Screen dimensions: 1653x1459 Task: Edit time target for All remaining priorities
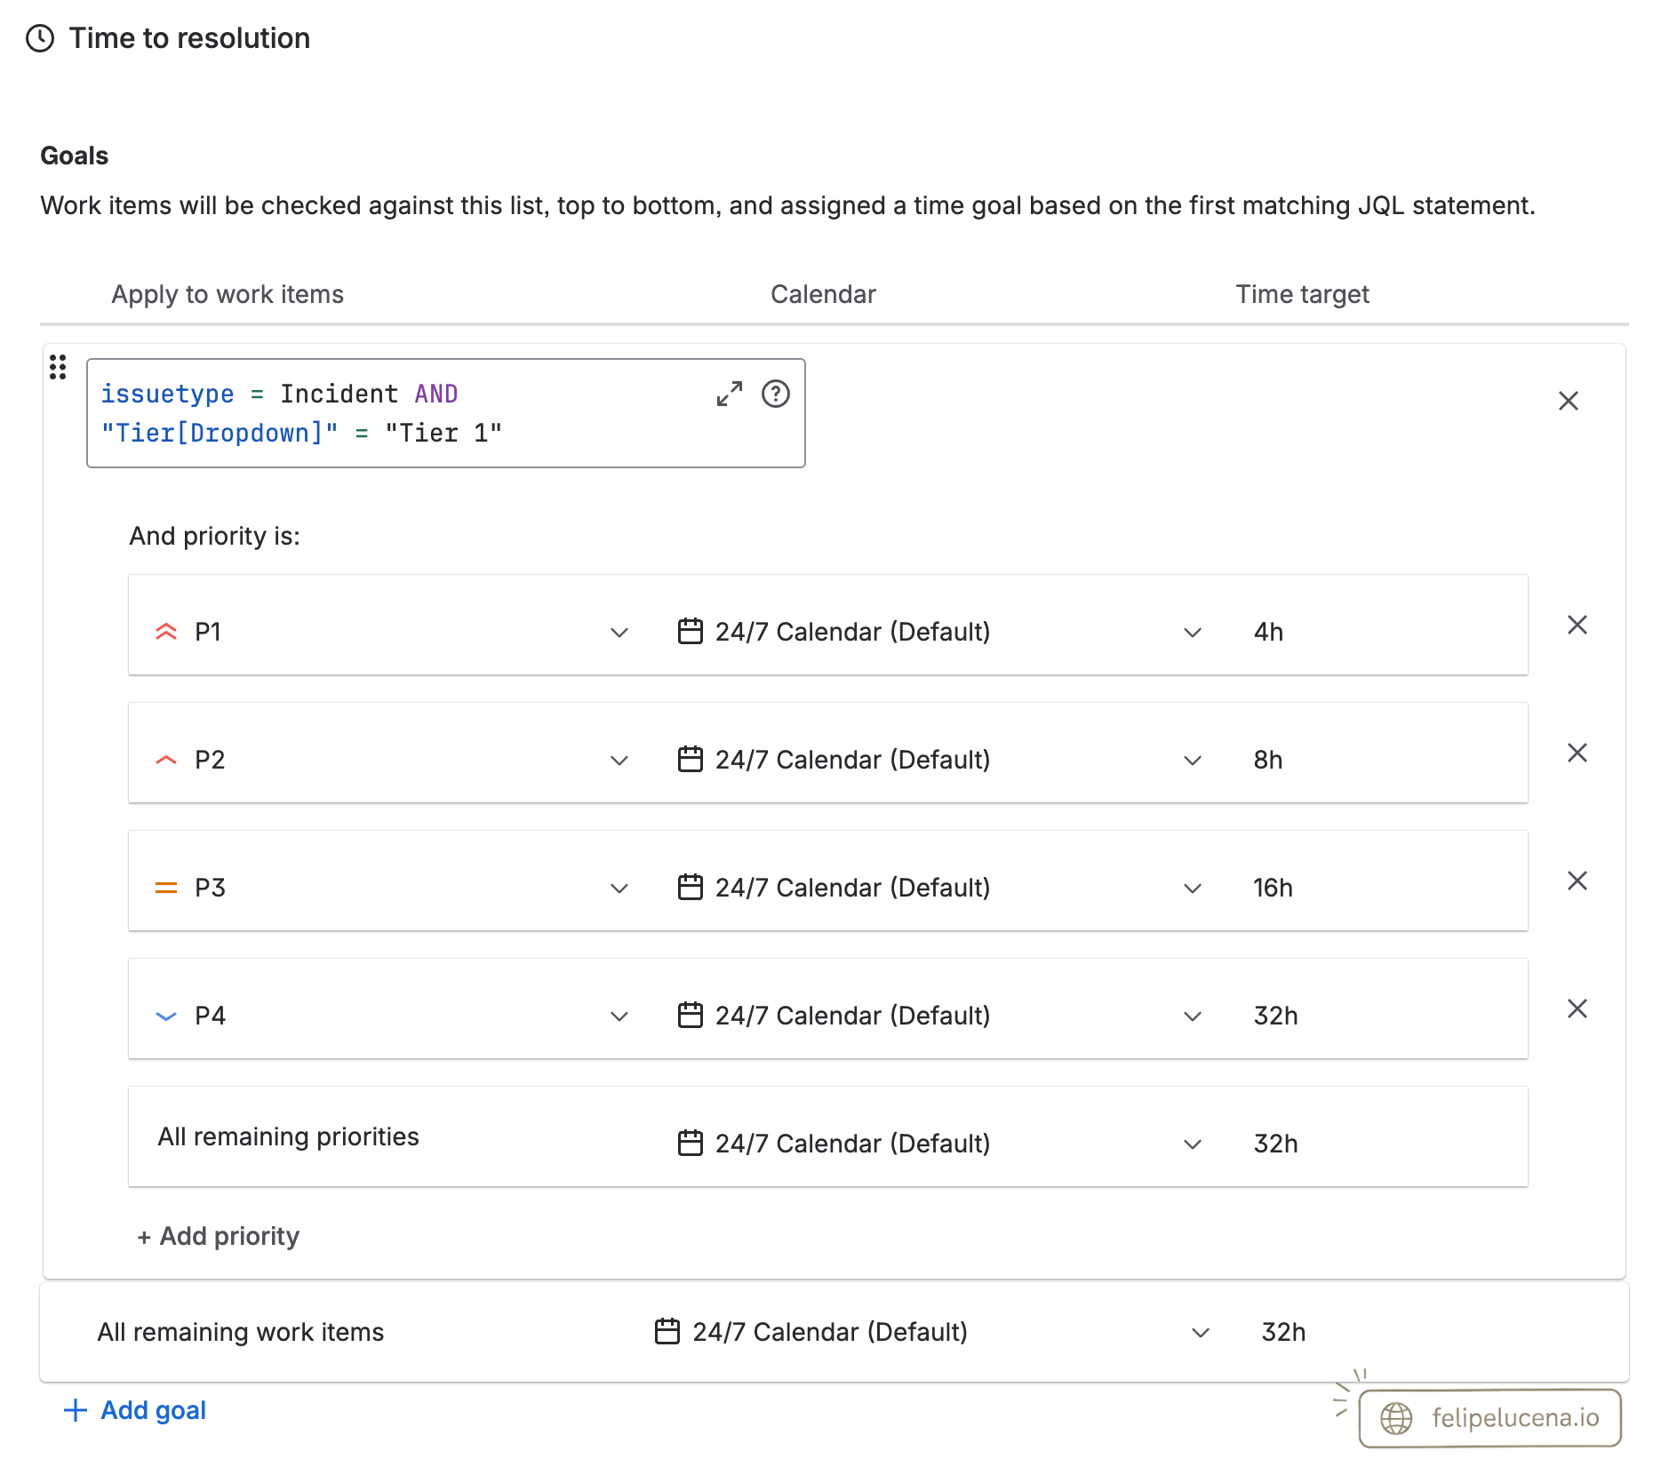click(x=1275, y=1144)
